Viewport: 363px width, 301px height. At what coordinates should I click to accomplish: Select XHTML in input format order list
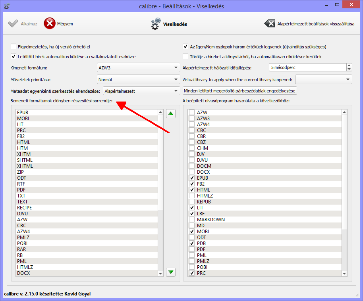coord(87,166)
